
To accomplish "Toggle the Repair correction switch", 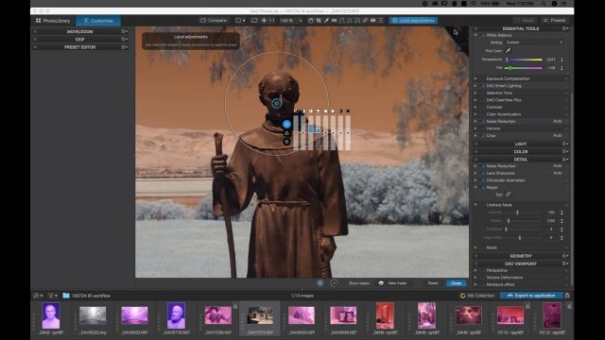I will [483, 187].
